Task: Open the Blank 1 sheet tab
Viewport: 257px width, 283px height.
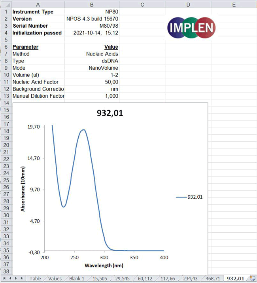Action: click(x=77, y=279)
